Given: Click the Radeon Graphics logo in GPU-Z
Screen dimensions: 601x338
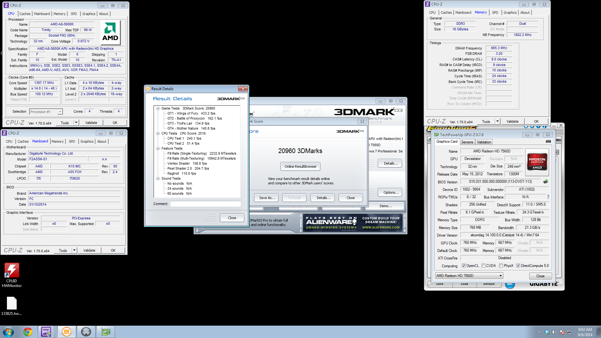Looking at the screenshot, I should tap(537, 161).
